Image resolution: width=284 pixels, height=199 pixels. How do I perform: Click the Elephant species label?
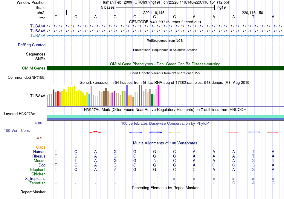38,169
